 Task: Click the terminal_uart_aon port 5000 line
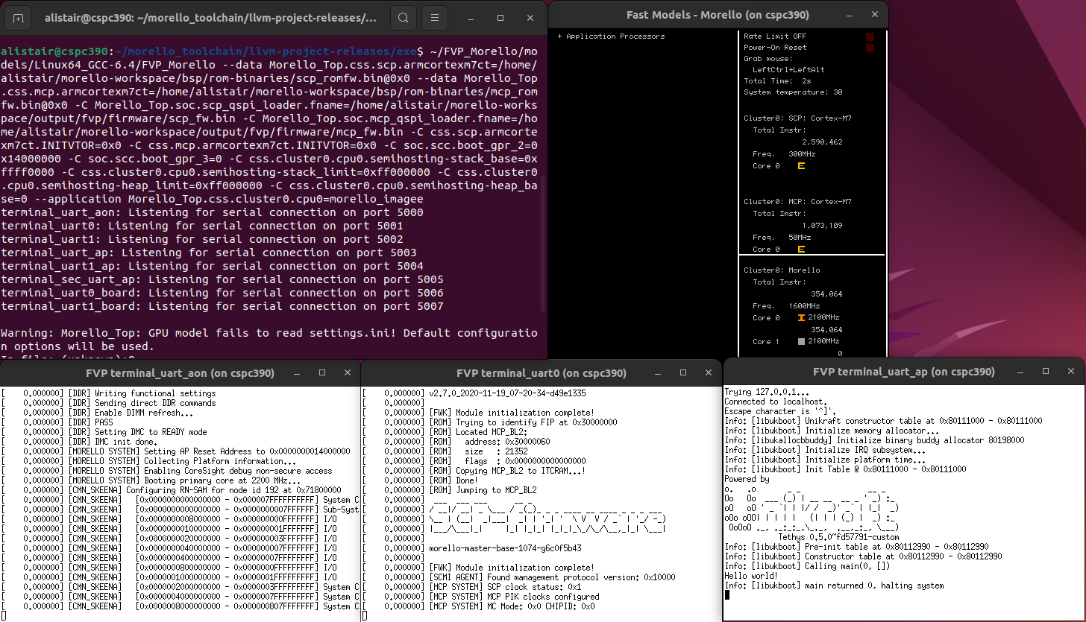click(213, 212)
